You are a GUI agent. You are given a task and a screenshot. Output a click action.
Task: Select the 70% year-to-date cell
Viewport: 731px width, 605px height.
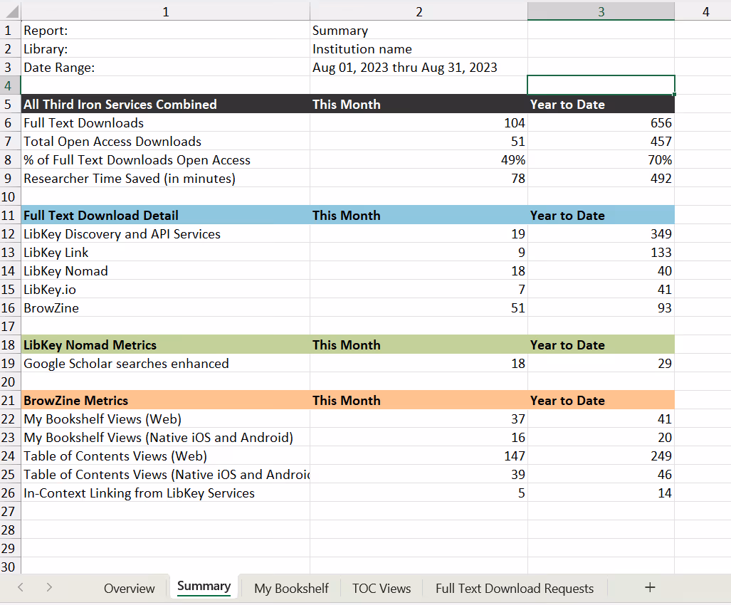(601, 159)
